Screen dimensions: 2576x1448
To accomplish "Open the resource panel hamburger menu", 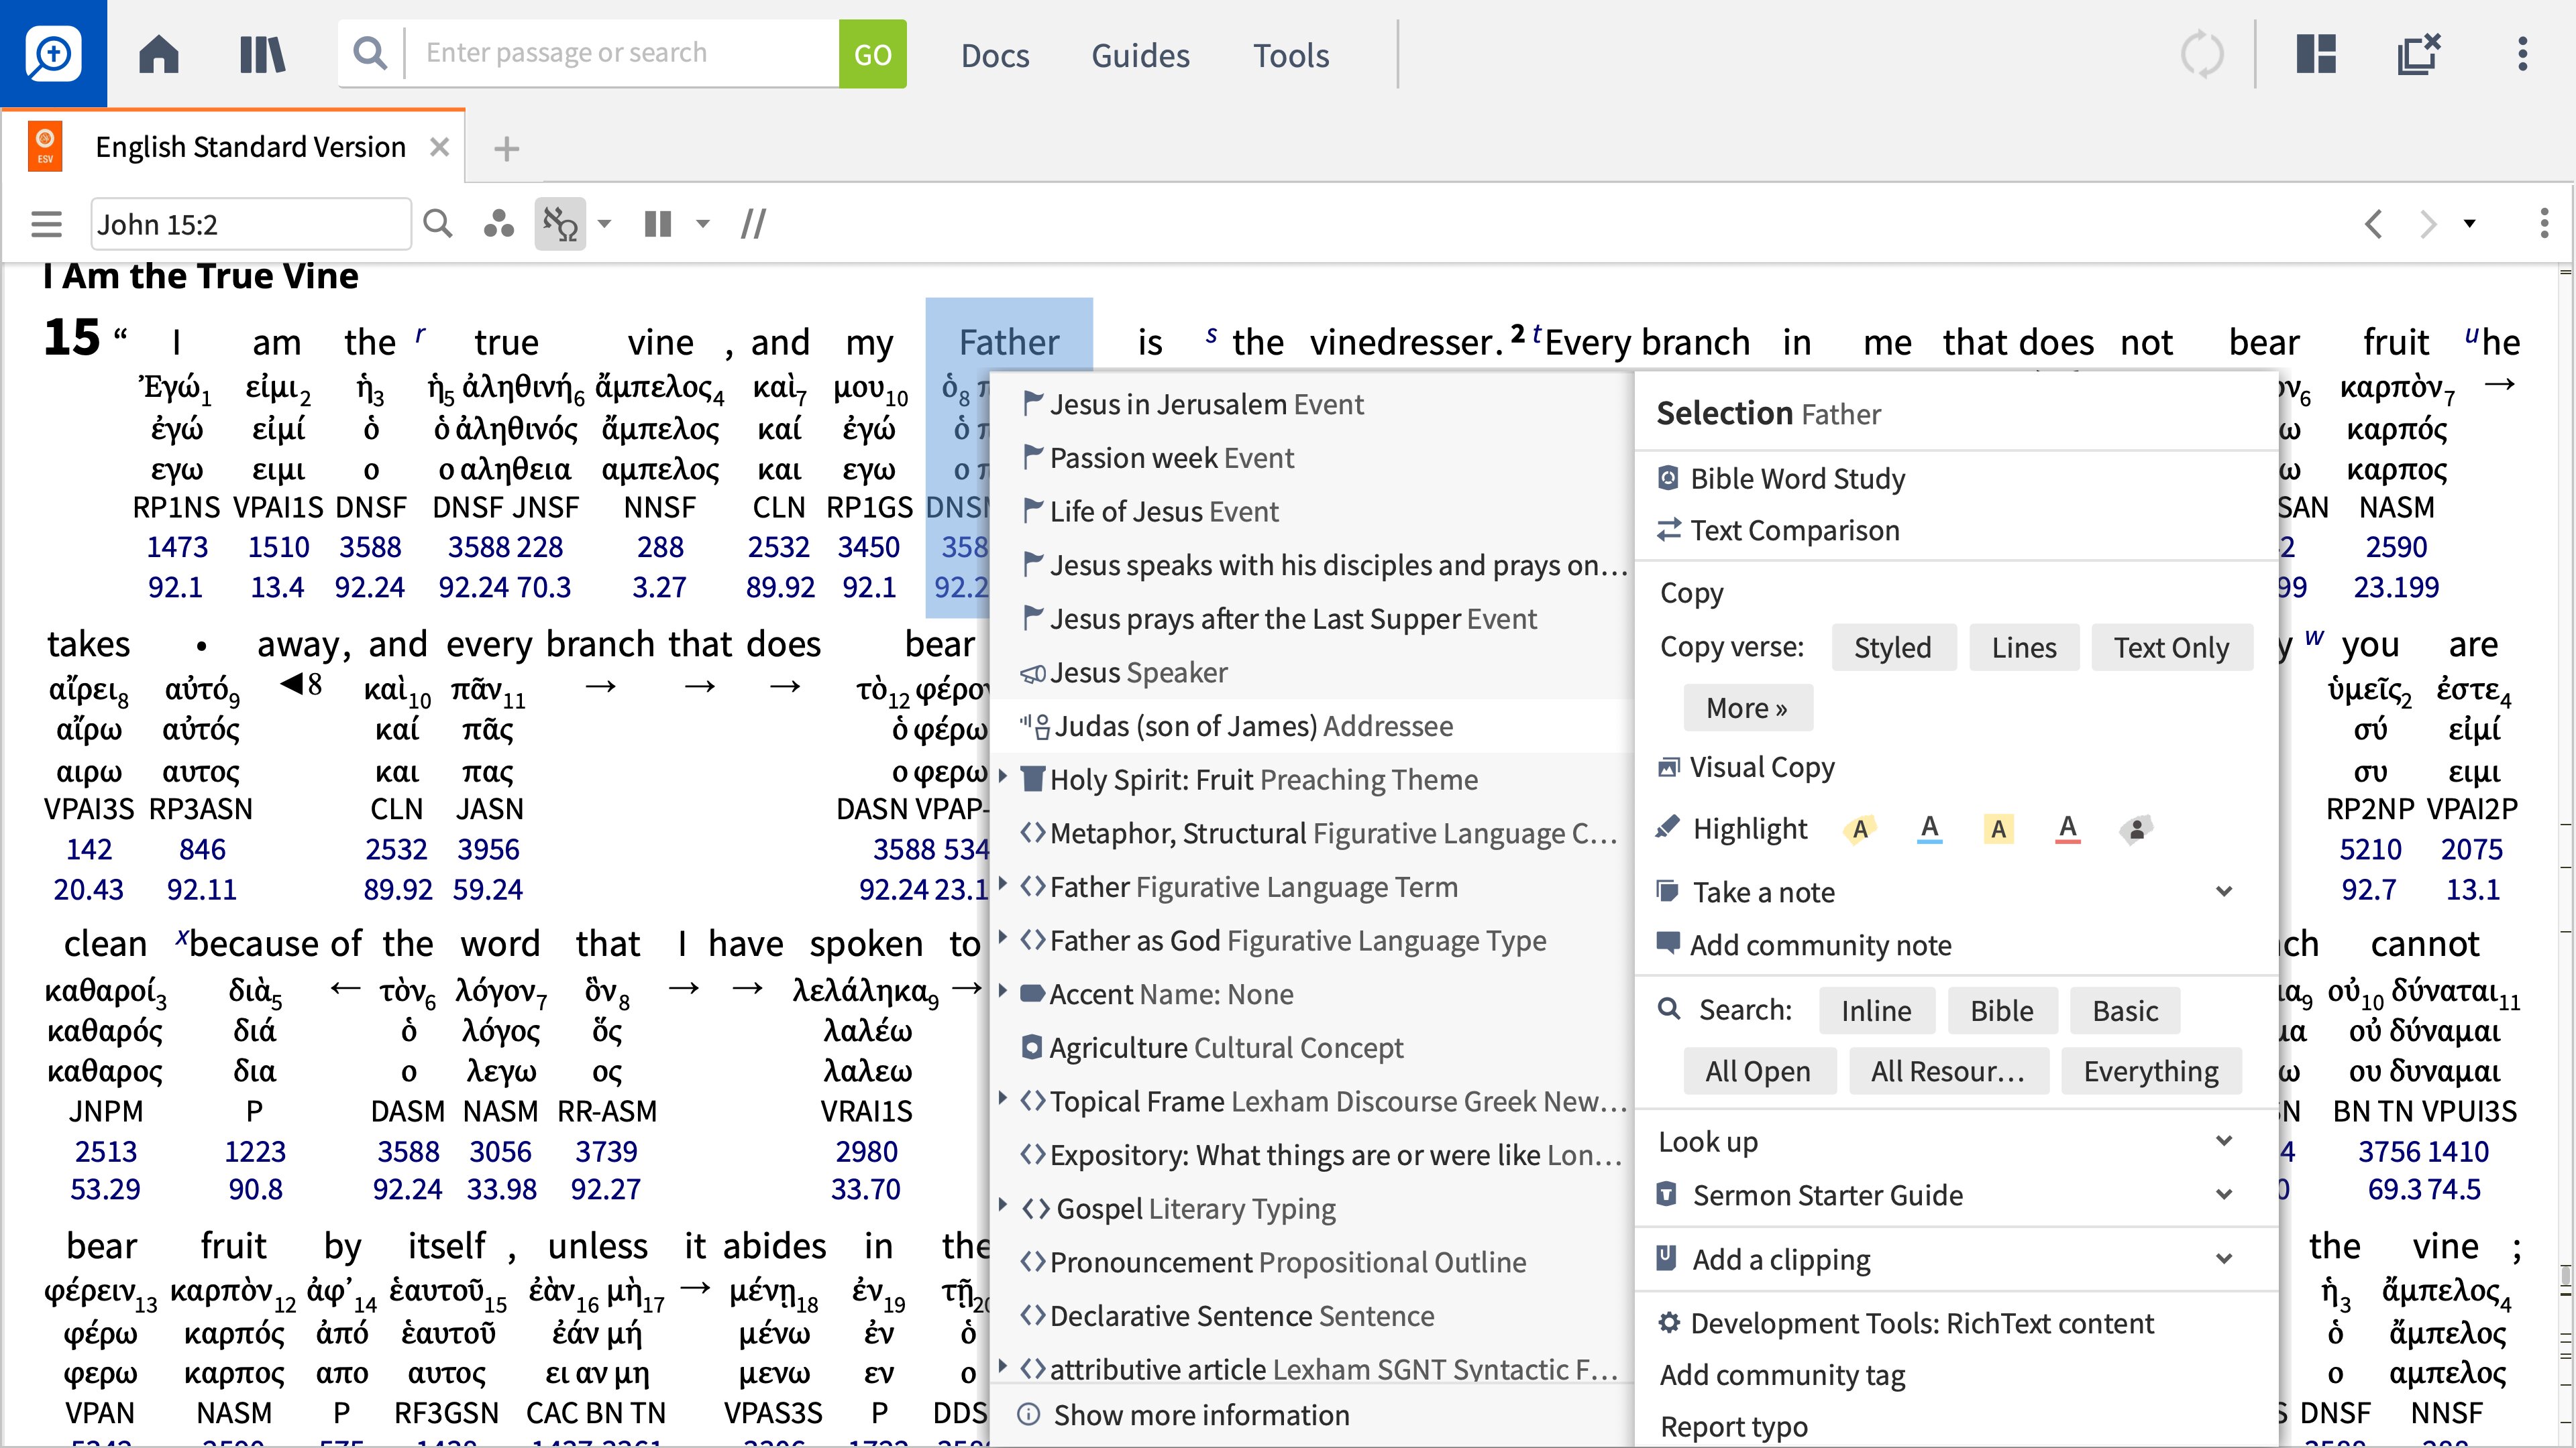I will tap(46, 224).
